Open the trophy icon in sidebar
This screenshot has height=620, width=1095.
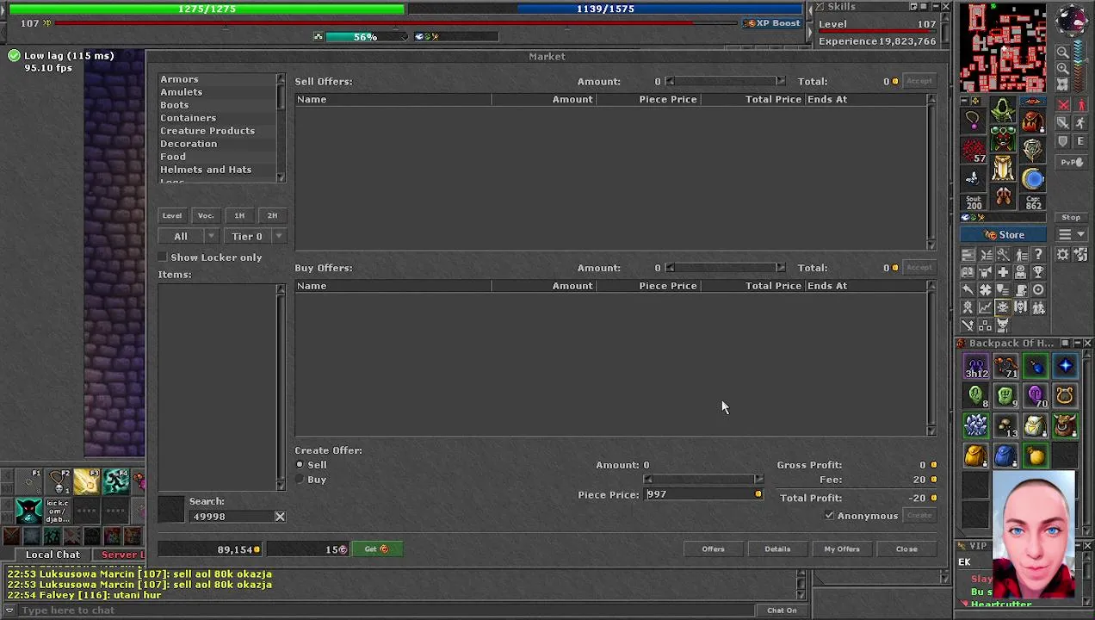click(x=1038, y=272)
